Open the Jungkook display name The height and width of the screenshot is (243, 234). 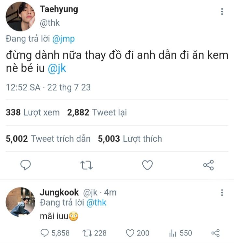point(59,192)
